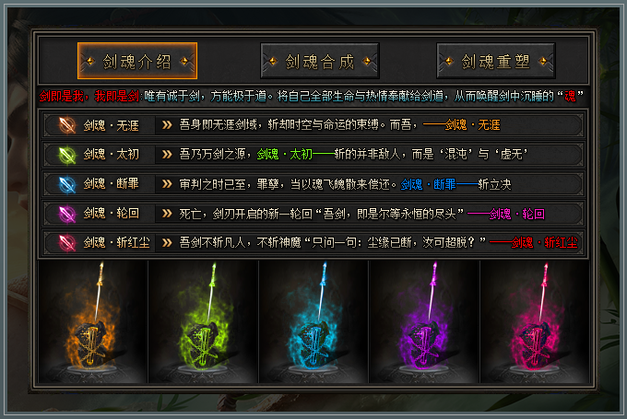Select the cyan flaming sword image
Image resolution: width=627 pixels, height=419 pixels.
point(313,322)
